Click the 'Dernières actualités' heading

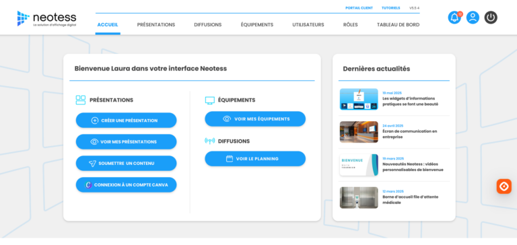pos(376,69)
